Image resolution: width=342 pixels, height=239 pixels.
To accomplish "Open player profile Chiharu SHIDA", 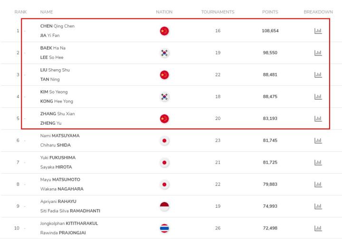I will click(x=56, y=145).
